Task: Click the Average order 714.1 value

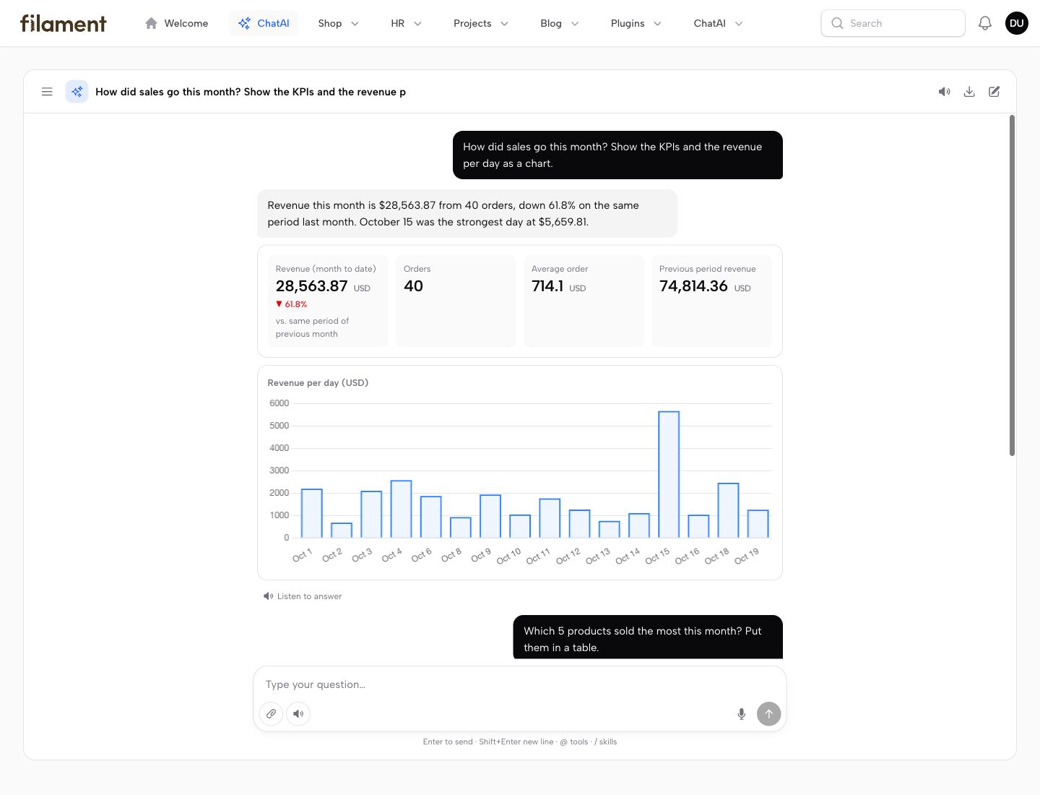Action: point(547,286)
